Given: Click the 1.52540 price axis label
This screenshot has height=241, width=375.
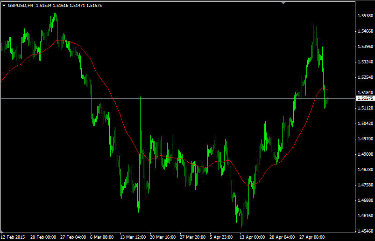Looking at the screenshot, I should 366,77.
